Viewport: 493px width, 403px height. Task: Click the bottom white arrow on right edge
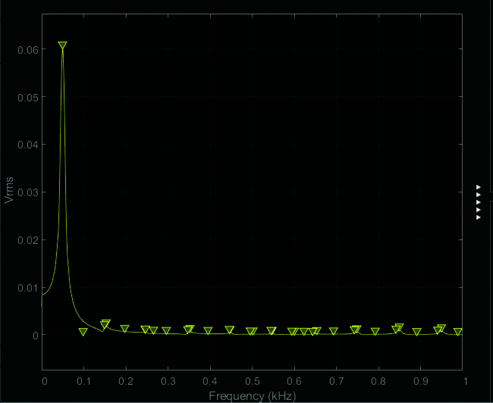pos(478,217)
